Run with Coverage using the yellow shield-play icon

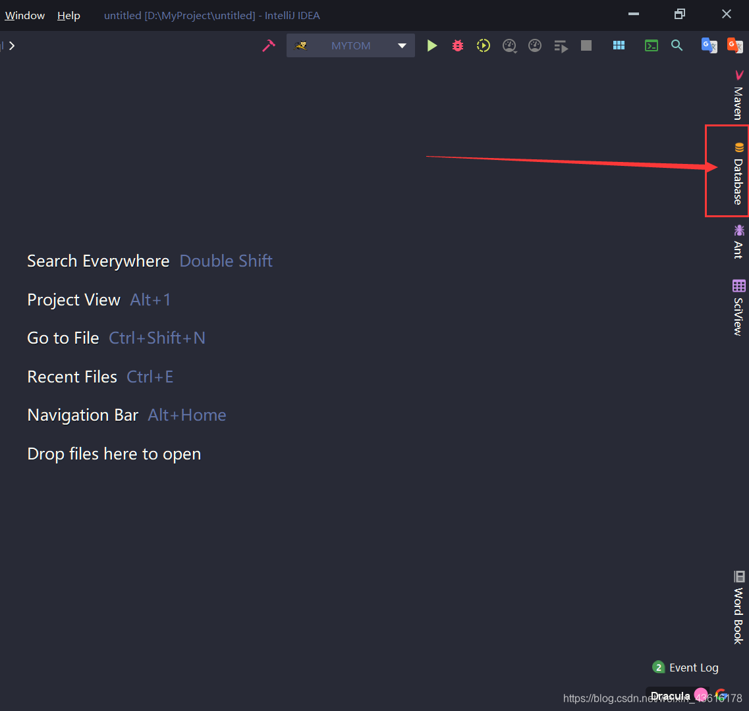(484, 46)
